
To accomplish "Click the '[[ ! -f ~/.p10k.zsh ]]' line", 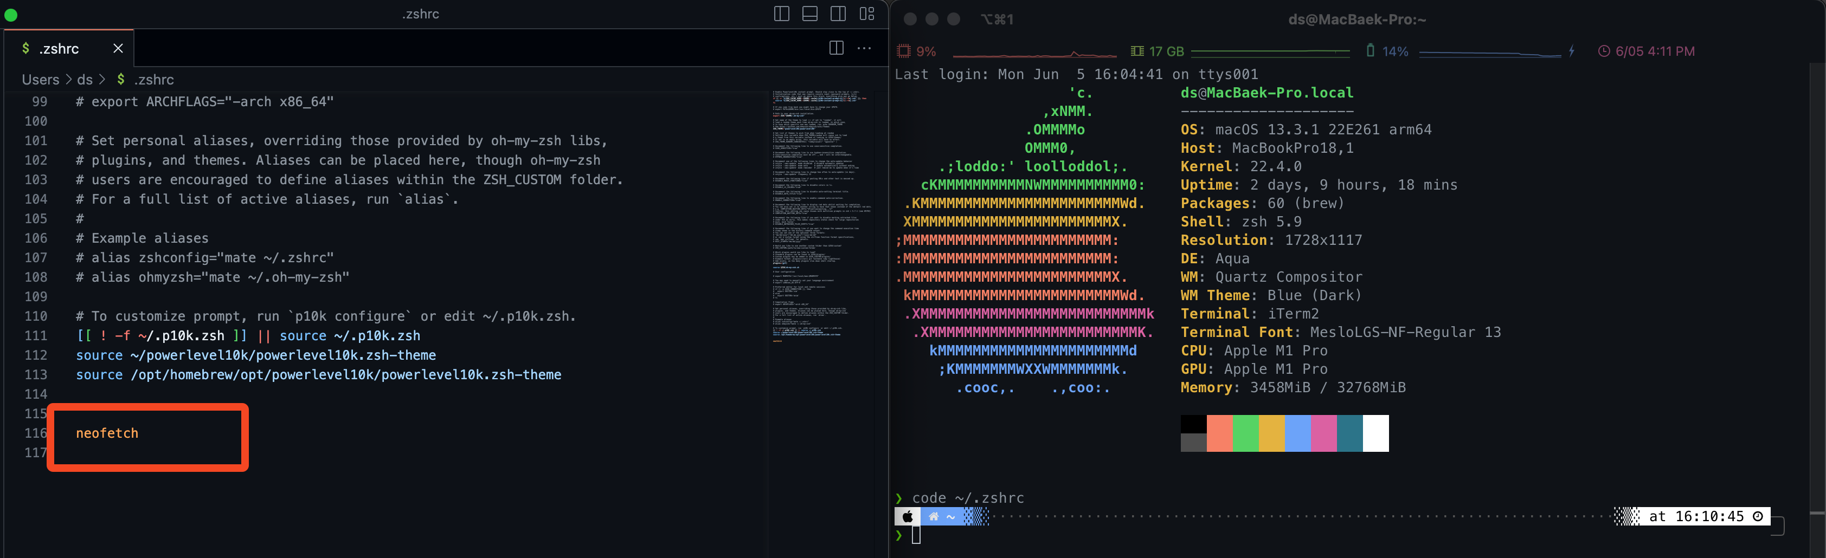I will point(248,336).
